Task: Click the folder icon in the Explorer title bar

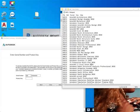Action: click(x=62, y=9)
